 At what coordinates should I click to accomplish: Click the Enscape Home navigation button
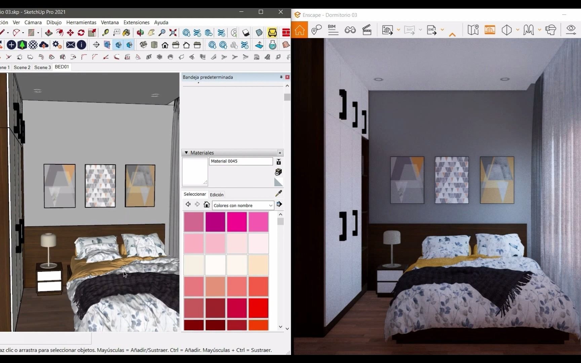point(300,30)
